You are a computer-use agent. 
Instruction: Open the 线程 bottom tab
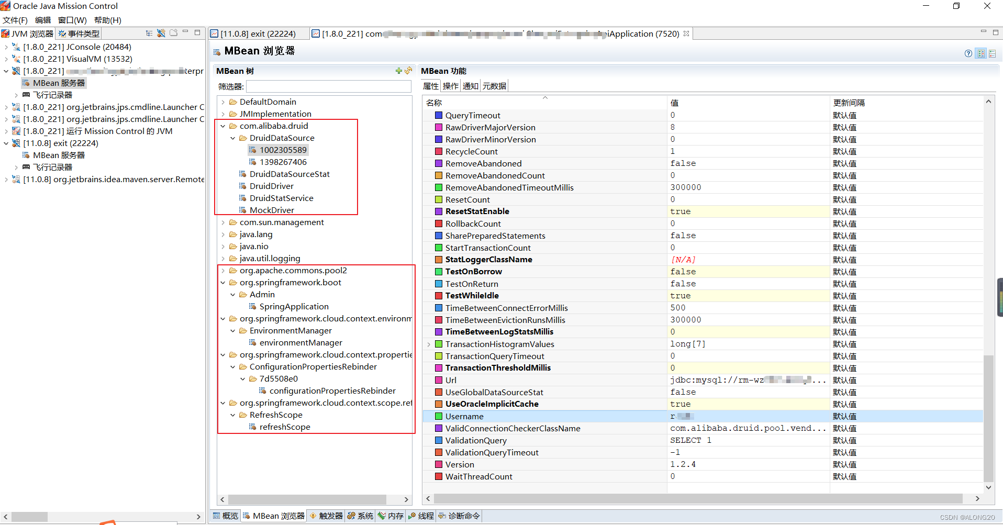tap(421, 516)
